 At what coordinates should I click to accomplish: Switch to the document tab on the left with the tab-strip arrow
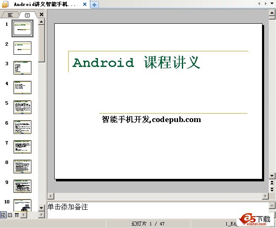[259, 3]
